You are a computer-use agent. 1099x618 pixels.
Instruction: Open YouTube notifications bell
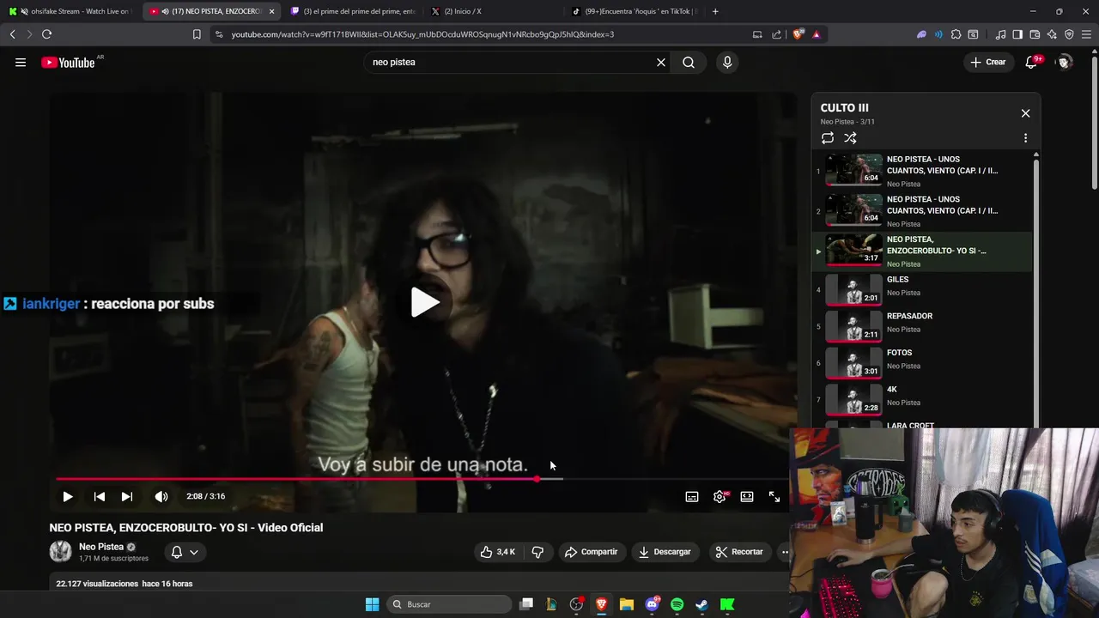(x=1032, y=62)
